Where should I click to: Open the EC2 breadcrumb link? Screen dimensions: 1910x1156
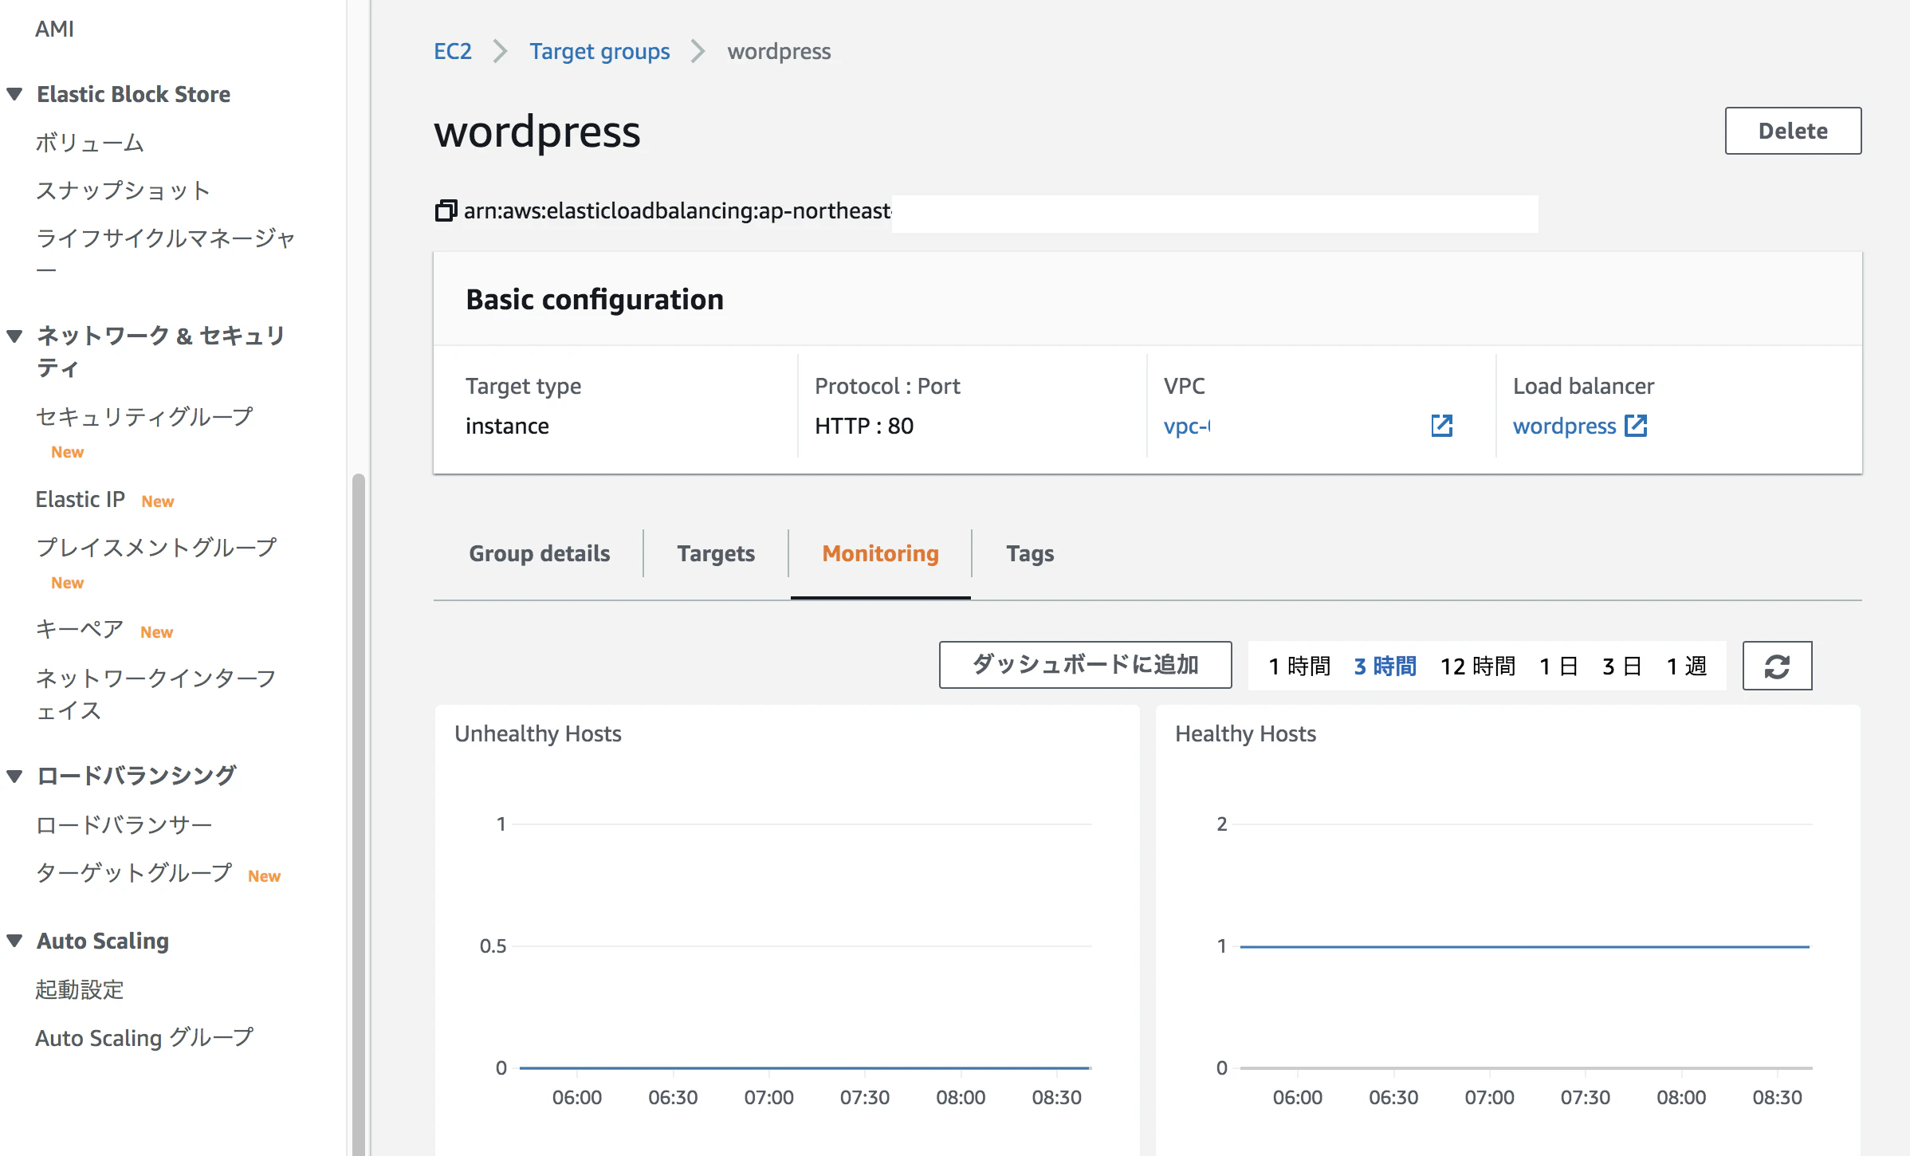[x=453, y=51]
